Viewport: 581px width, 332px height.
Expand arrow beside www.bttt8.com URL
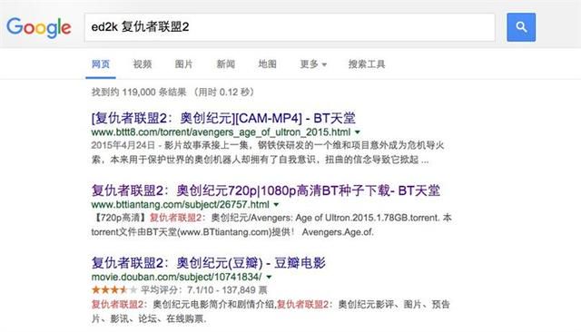tap(357, 132)
